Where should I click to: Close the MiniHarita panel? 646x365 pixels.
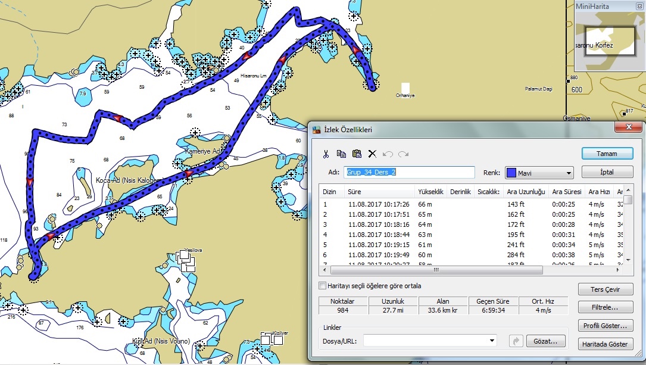(639, 6)
